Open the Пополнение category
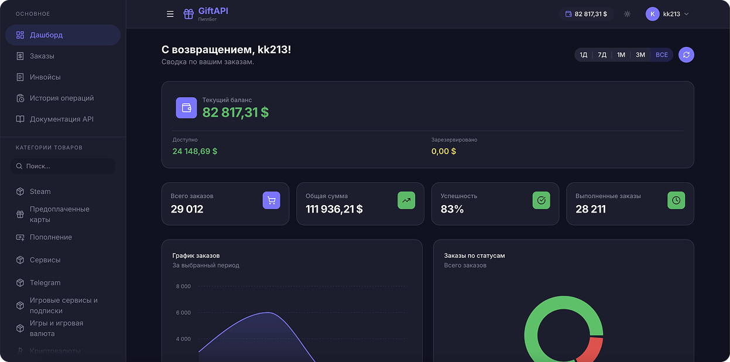Screen dimensions: 730x362 (x=63, y=237)
